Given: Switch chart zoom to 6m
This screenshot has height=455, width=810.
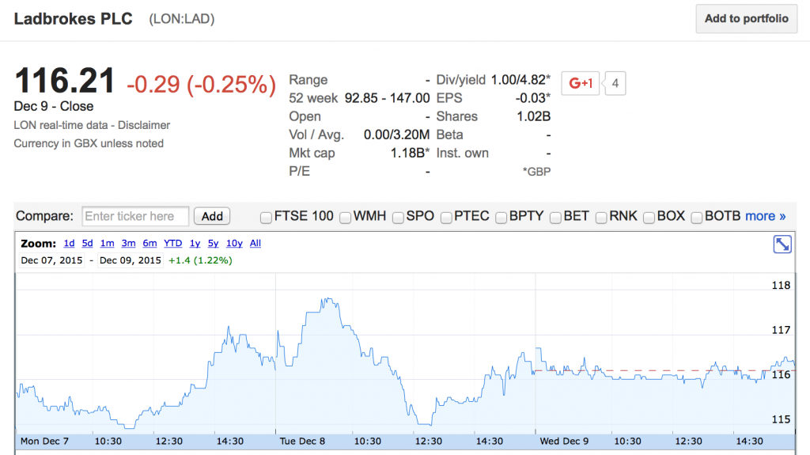Looking at the screenshot, I should (150, 244).
